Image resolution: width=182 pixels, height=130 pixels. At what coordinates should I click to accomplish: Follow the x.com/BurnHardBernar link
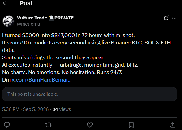click(42, 80)
